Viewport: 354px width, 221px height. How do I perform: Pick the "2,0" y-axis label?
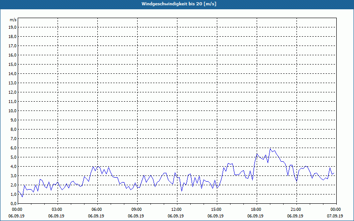tap(13, 185)
